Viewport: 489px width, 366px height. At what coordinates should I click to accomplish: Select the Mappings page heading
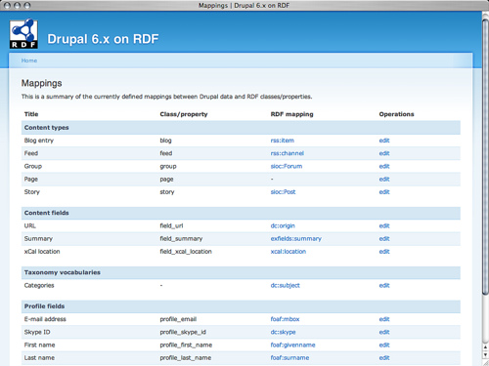point(42,83)
